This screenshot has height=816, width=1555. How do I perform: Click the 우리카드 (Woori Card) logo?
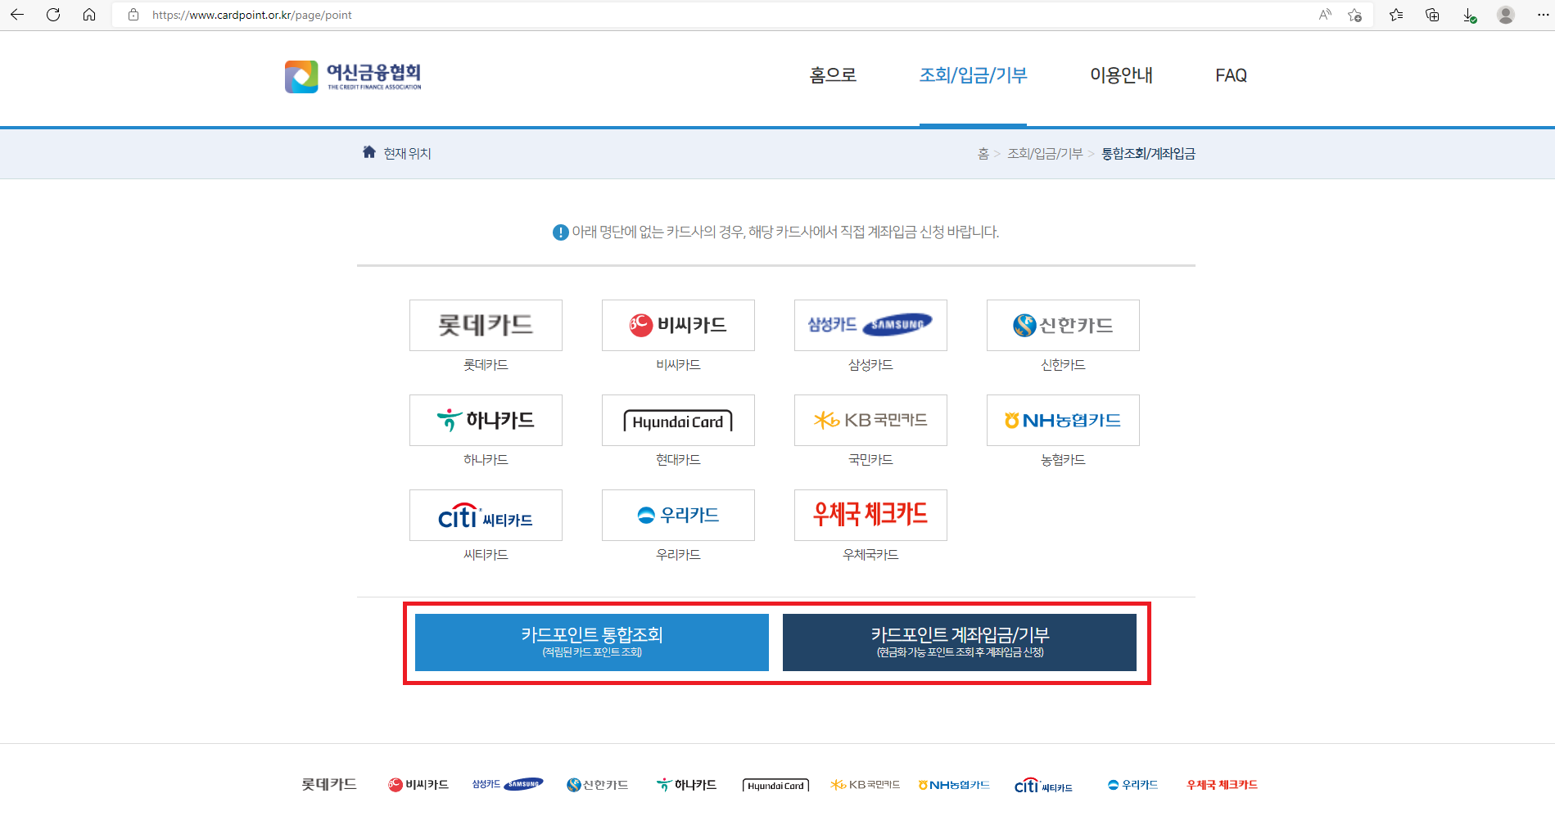[677, 515]
